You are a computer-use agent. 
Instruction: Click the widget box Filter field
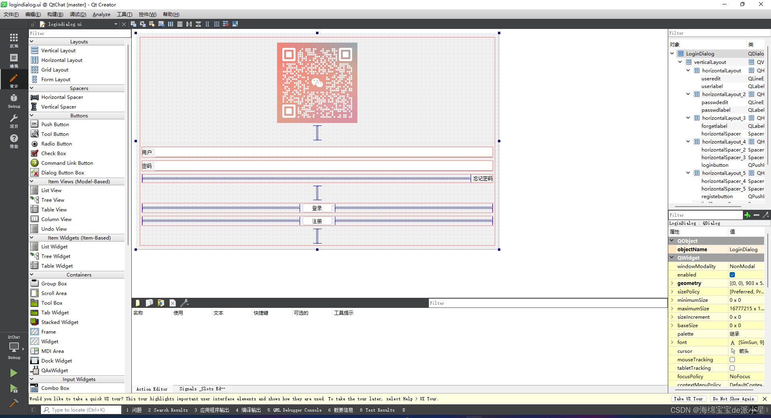(80, 33)
